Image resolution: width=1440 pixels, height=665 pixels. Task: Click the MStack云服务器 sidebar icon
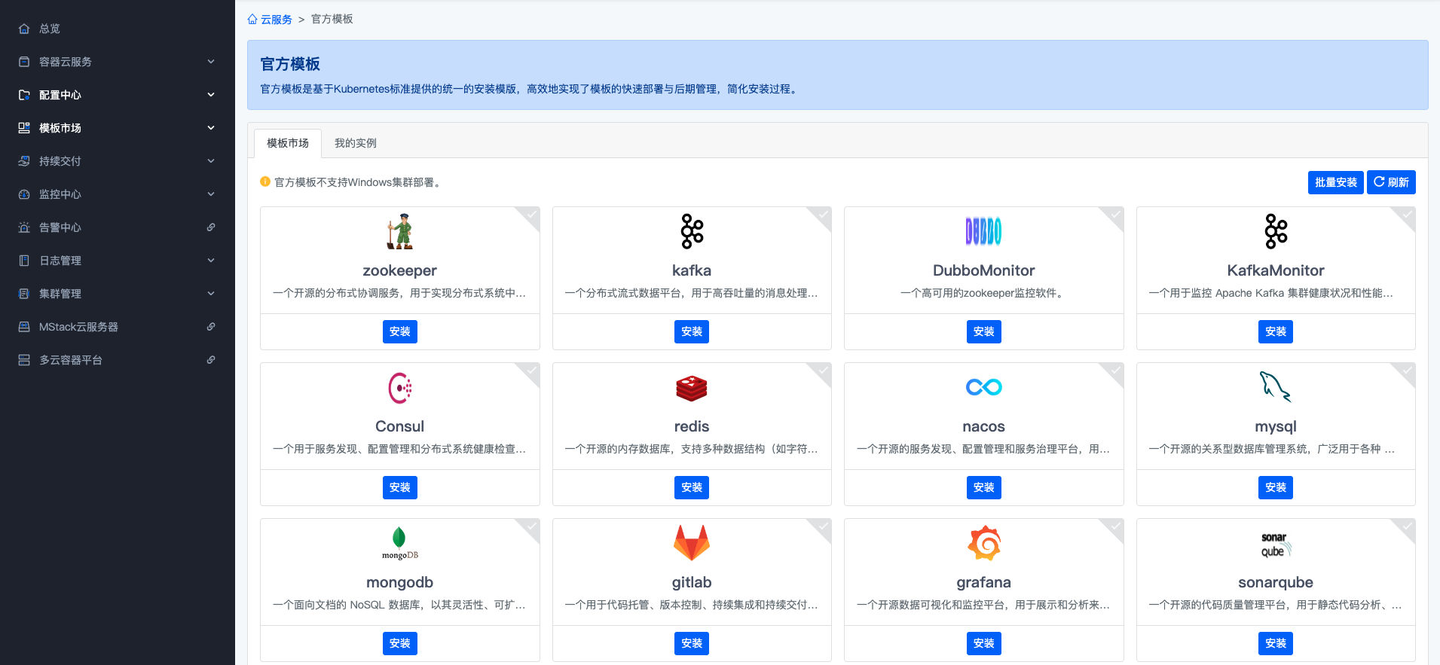coord(24,327)
